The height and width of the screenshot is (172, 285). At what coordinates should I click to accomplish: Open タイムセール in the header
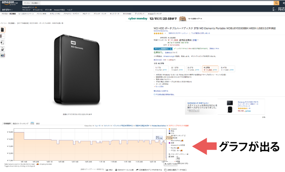[37, 10]
